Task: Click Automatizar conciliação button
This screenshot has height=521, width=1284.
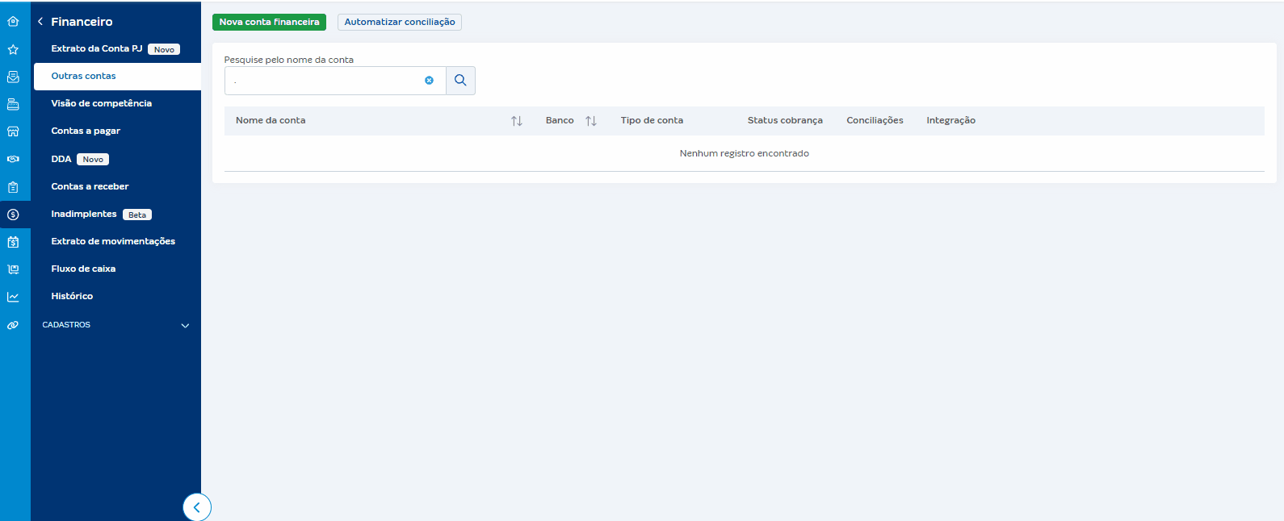Action: coord(399,23)
